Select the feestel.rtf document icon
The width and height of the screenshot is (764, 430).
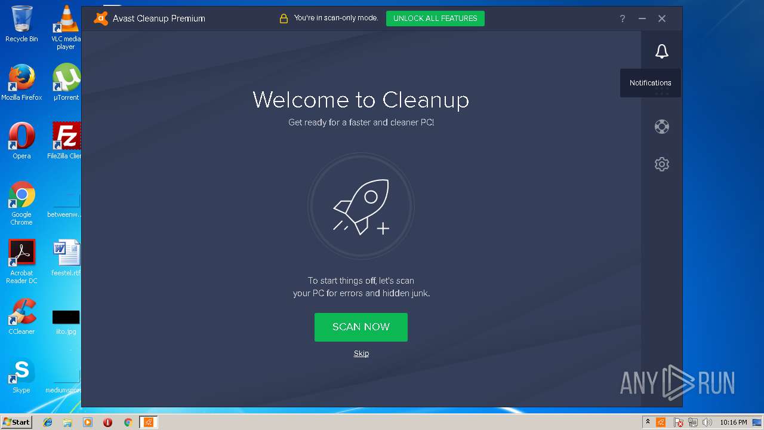(x=66, y=258)
